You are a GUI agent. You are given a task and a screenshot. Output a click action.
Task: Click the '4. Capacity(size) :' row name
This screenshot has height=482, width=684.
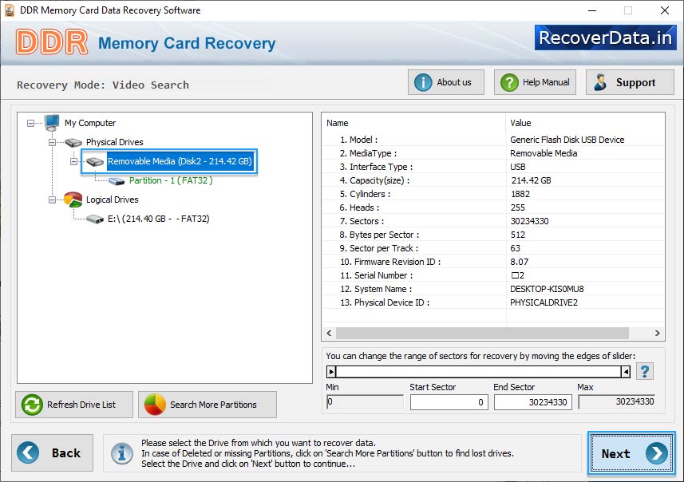tap(374, 180)
